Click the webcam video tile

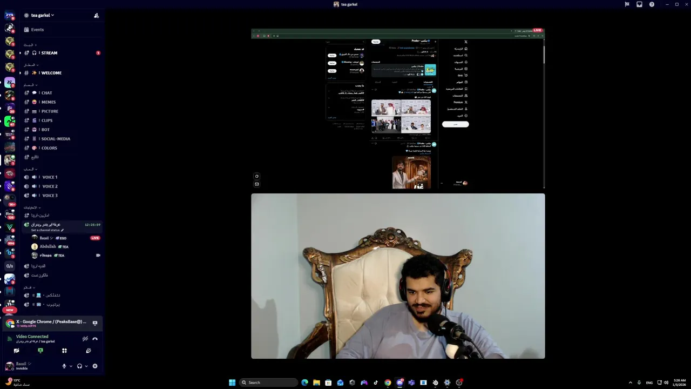(x=398, y=276)
